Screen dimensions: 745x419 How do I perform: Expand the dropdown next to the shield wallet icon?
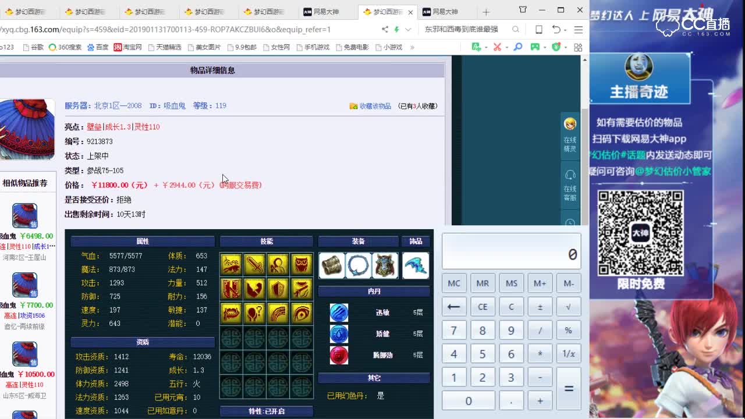pyautogui.click(x=565, y=47)
